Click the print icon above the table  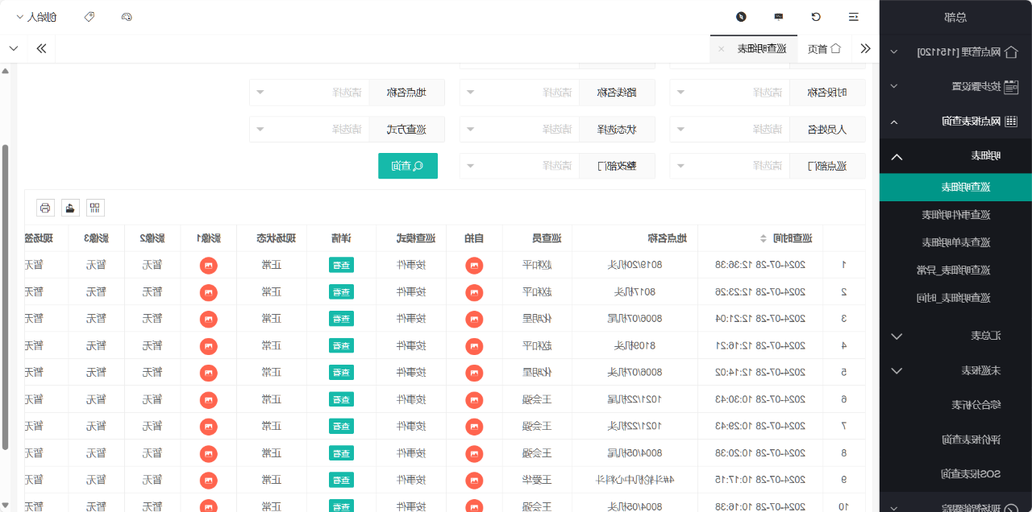click(x=45, y=207)
